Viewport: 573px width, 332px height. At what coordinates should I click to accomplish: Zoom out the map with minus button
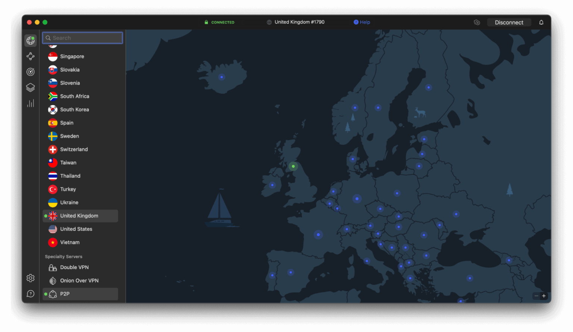tap(536, 296)
